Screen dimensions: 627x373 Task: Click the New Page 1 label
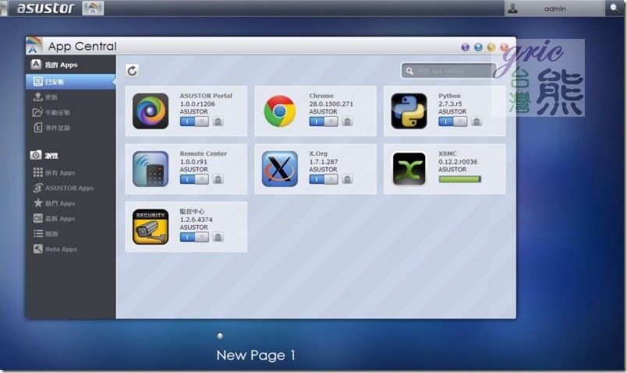(x=256, y=355)
